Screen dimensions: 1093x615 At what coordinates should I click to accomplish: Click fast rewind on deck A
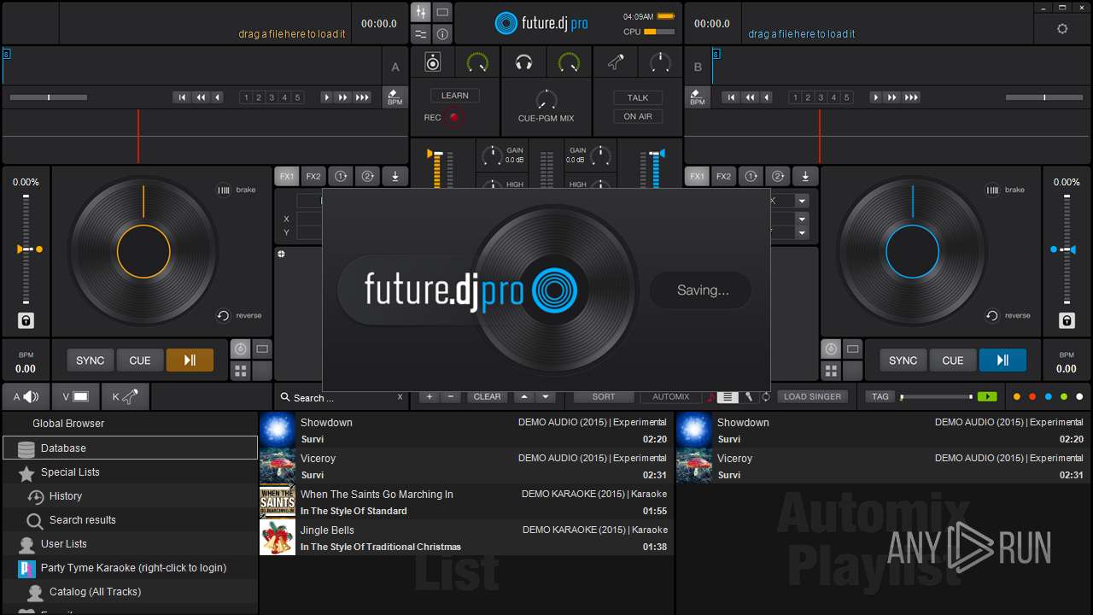pos(200,97)
